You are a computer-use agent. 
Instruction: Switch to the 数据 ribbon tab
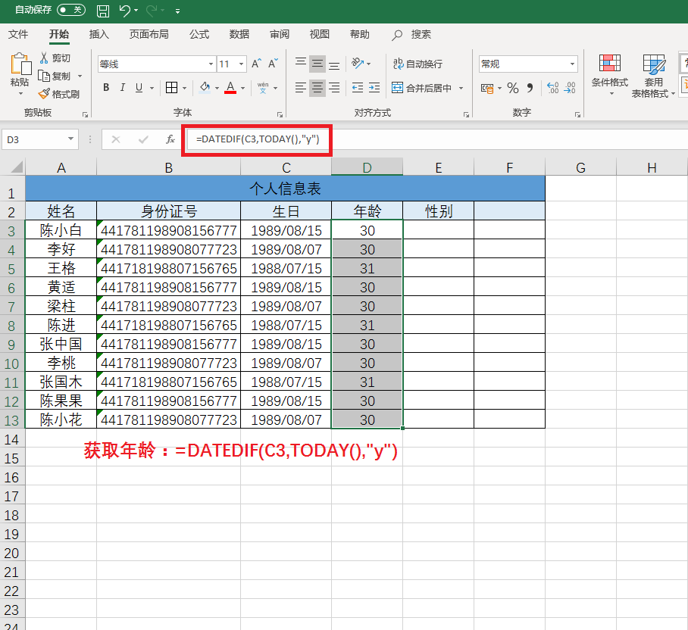[x=239, y=34]
